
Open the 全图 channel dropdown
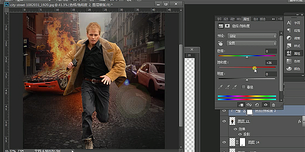point(252,43)
